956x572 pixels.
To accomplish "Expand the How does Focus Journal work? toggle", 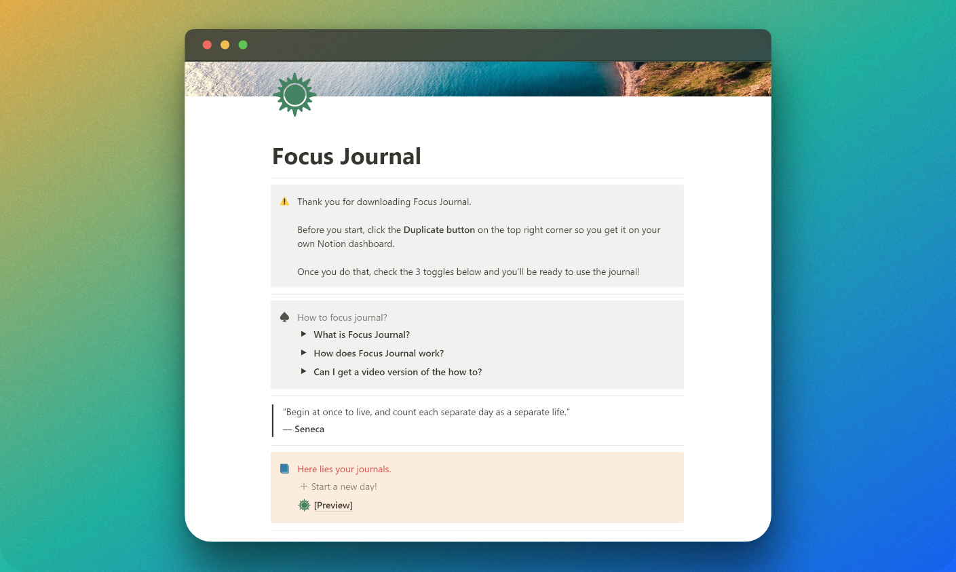I will click(303, 353).
